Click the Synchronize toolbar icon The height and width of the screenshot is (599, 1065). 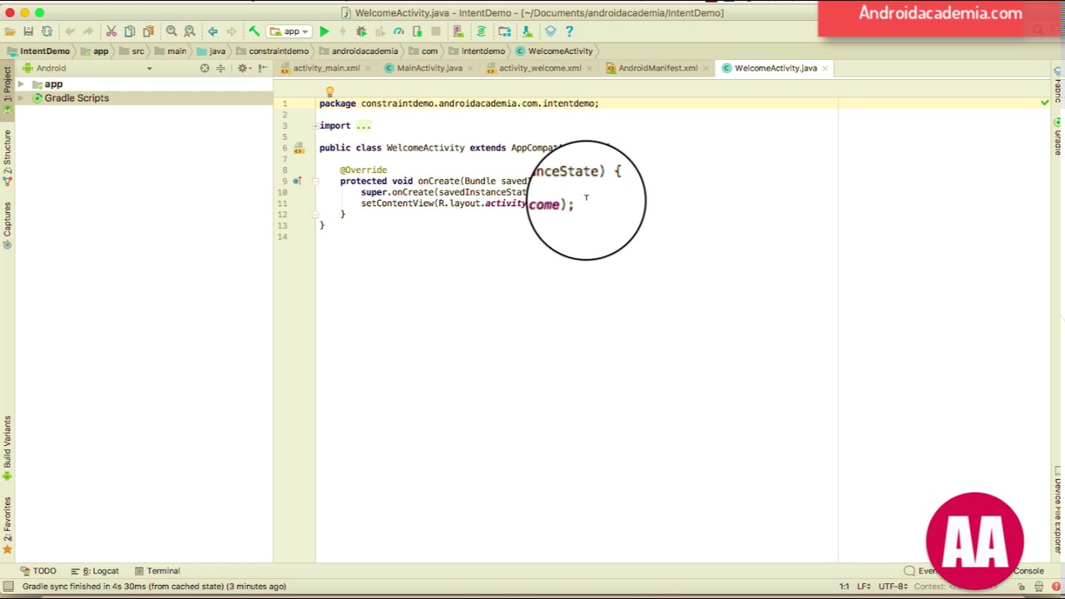(x=47, y=32)
